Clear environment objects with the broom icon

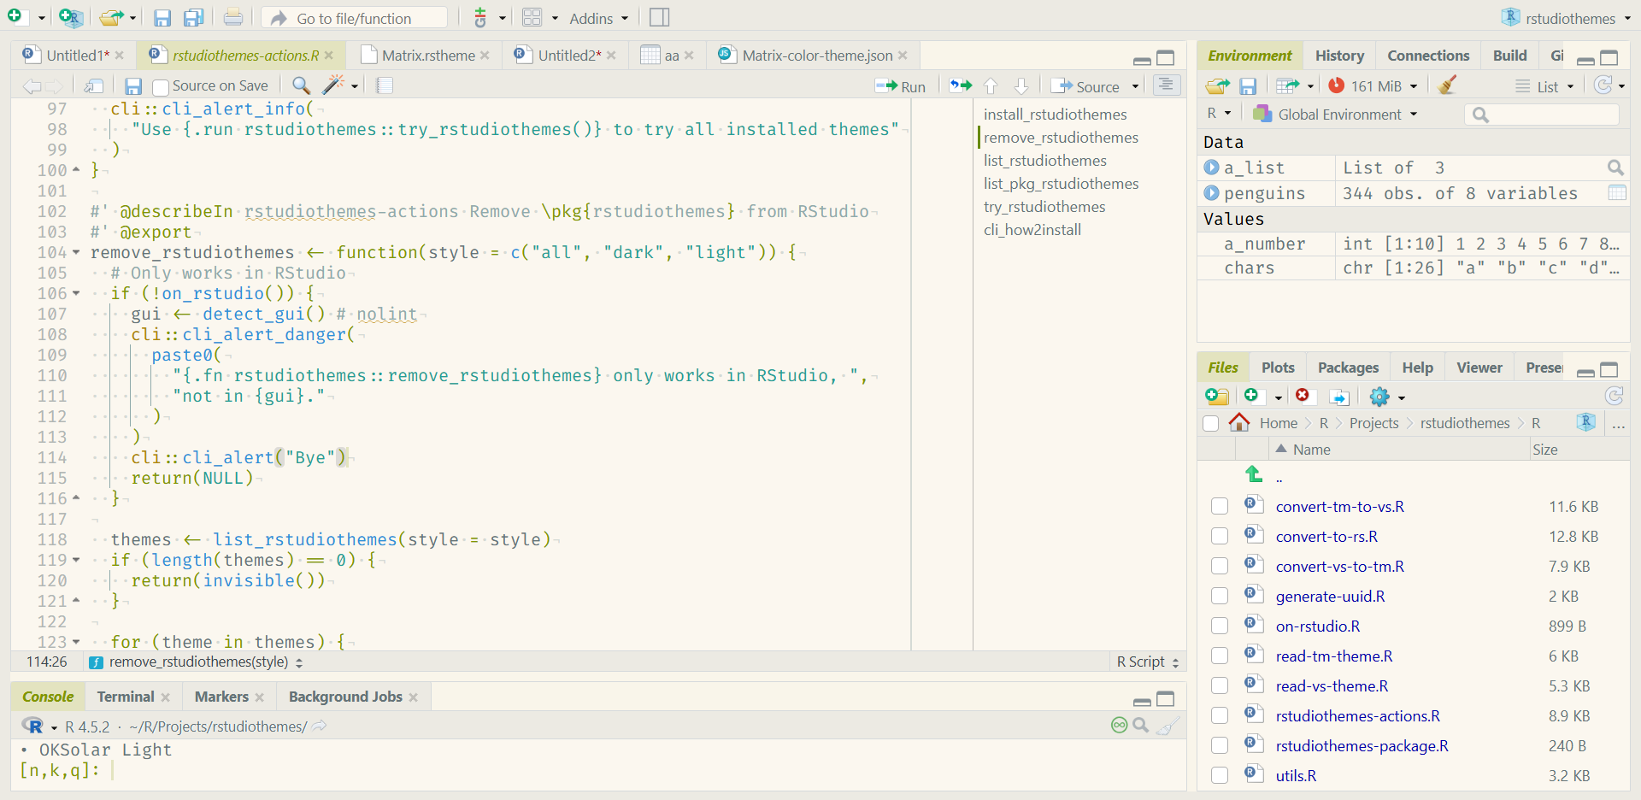coord(1447,85)
